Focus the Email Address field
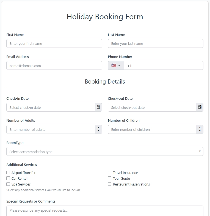 (54, 66)
